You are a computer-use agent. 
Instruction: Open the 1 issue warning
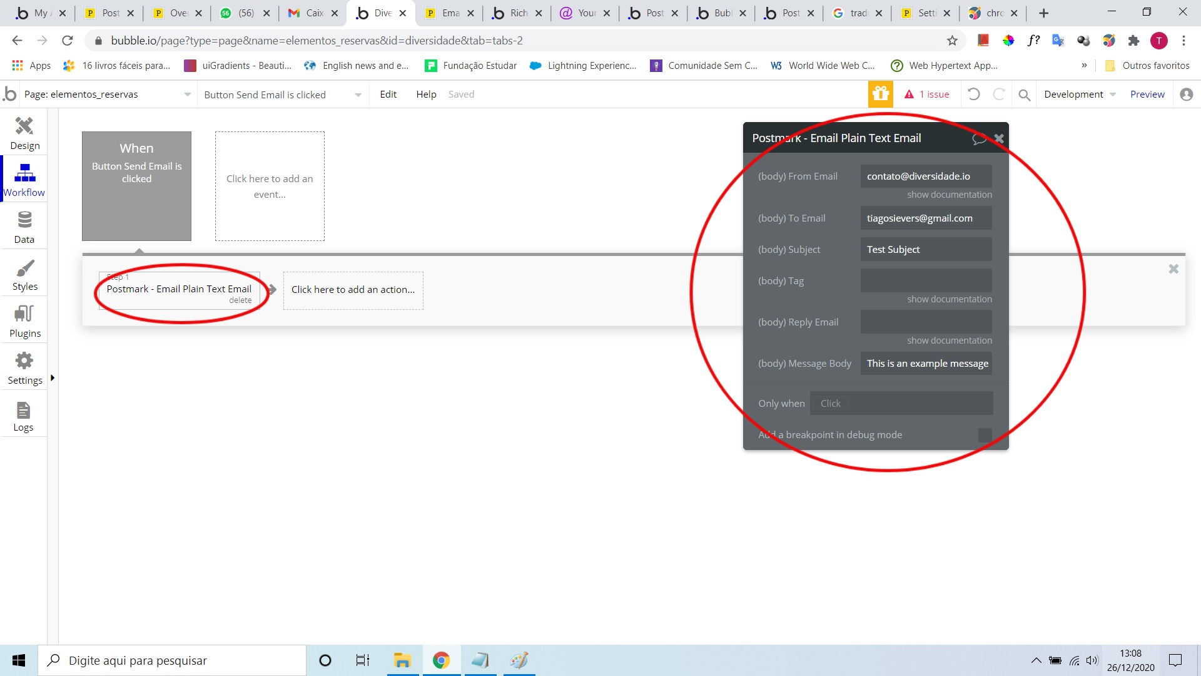click(927, 95)
